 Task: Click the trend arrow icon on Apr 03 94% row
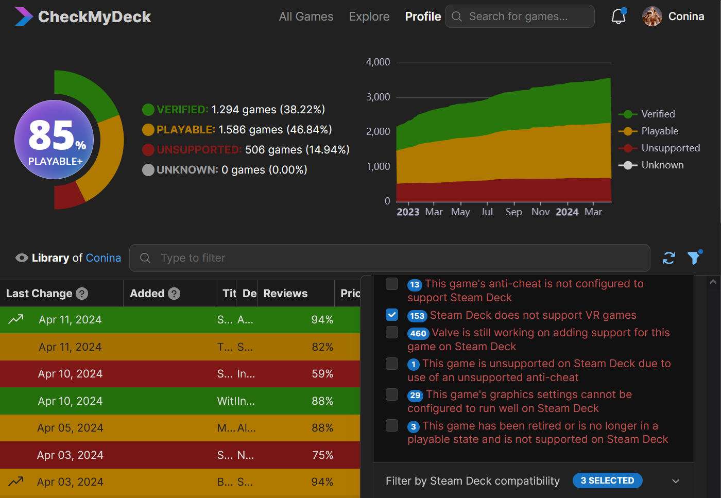(x=16, y=482)
